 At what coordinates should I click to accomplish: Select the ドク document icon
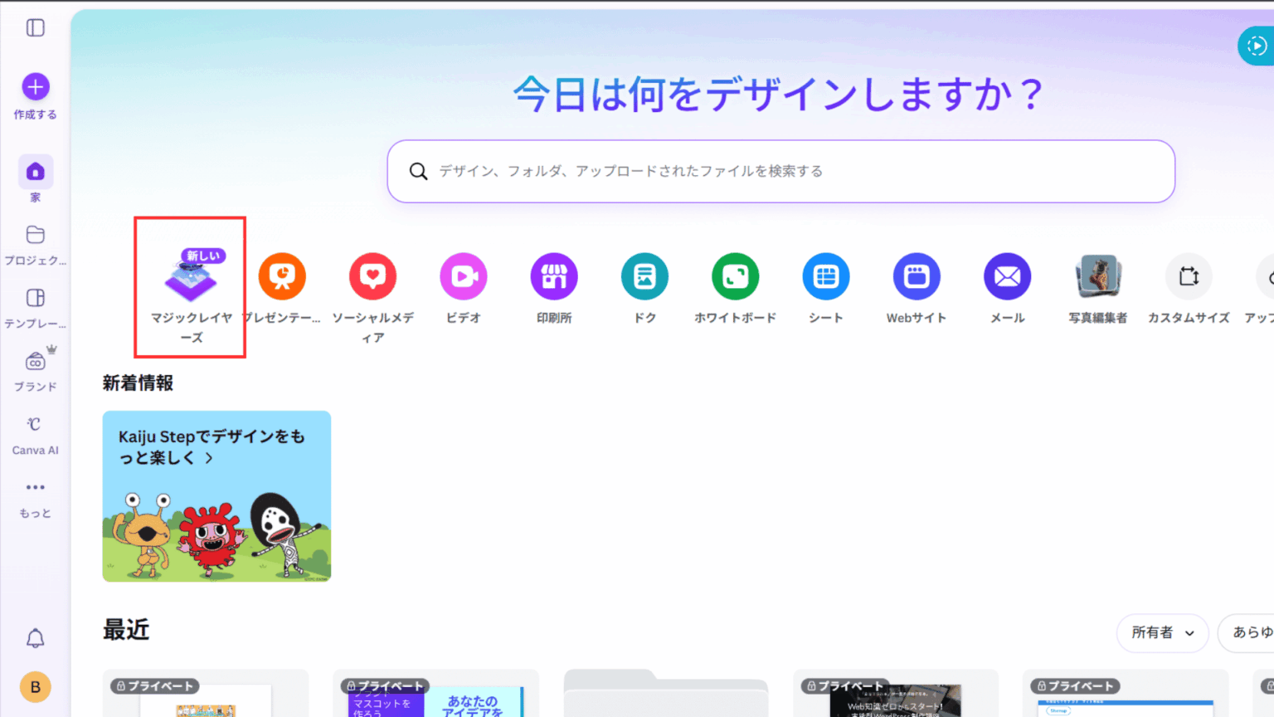pyautogui.click(x=644, y=276)
